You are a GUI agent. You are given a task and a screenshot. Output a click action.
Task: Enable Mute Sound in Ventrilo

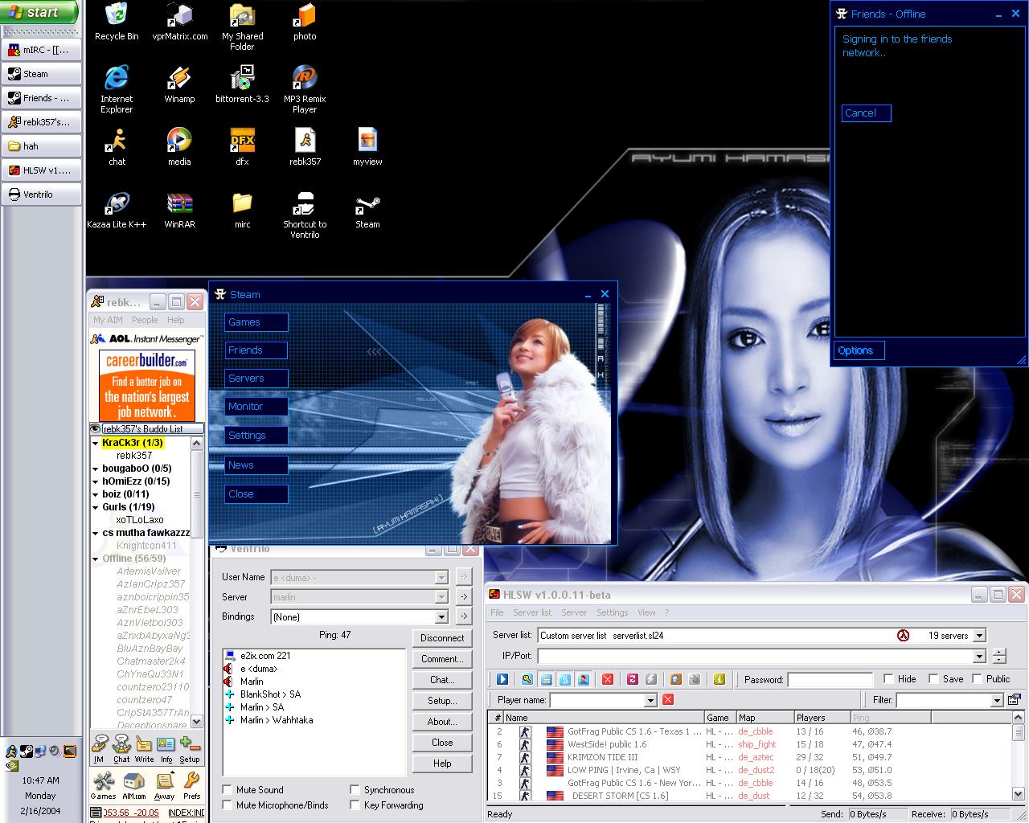pos(228,790)
